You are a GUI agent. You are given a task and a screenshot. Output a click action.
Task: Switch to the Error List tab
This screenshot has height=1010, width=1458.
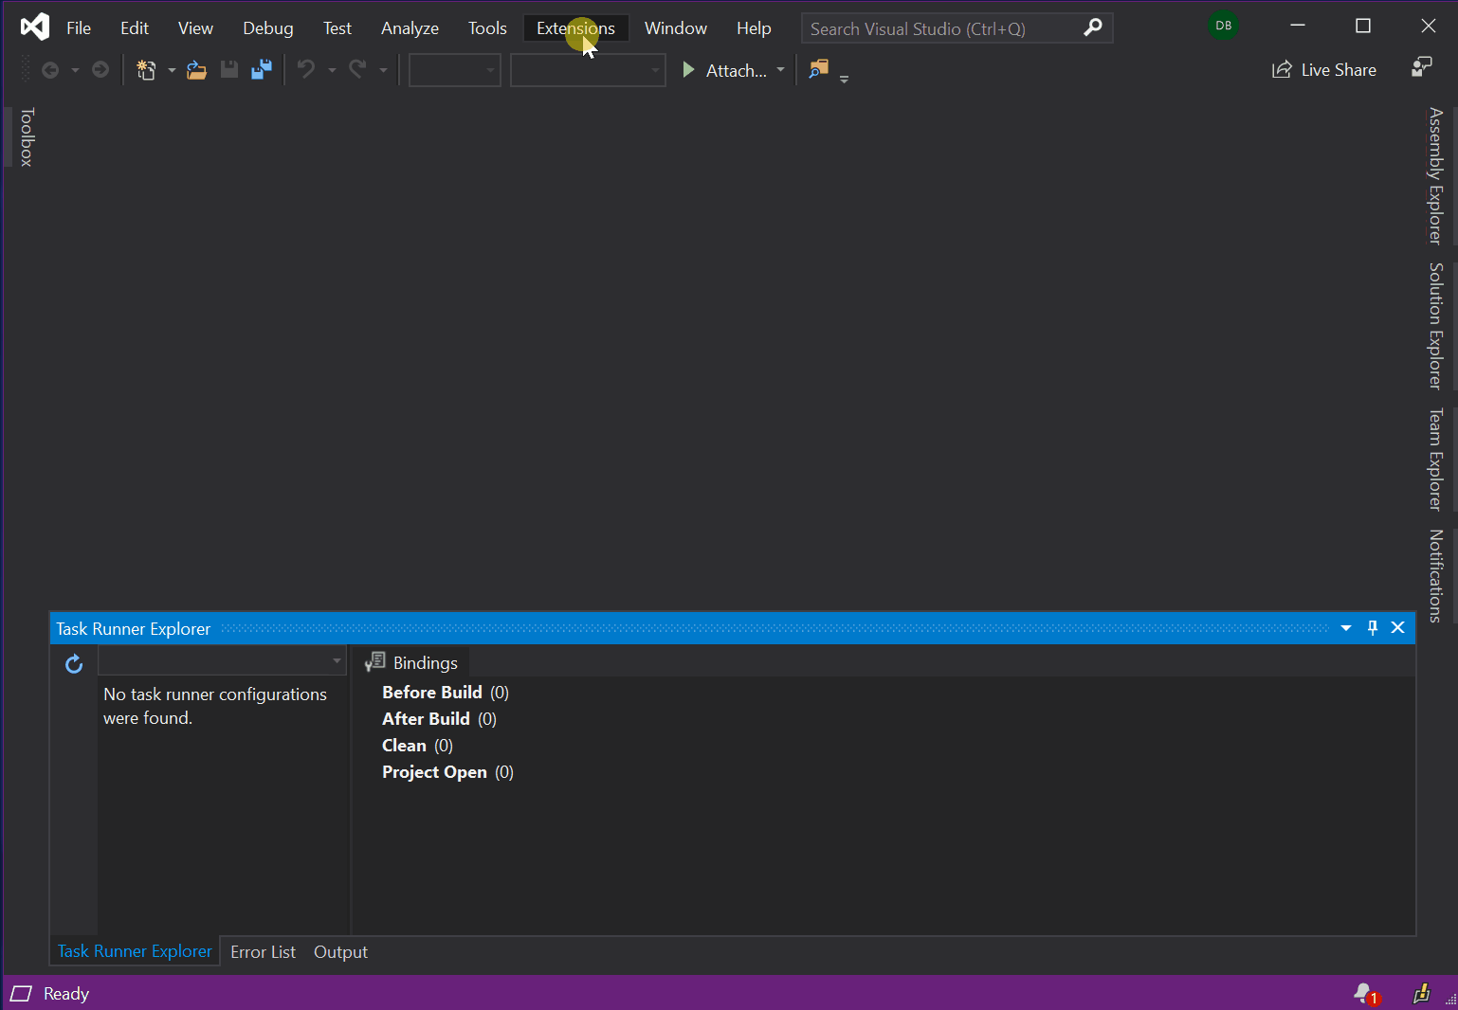[x=263, y=952]
